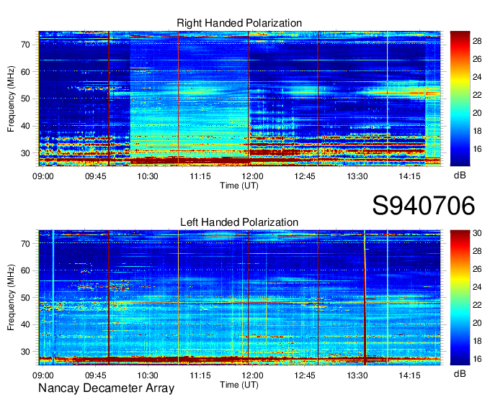Click the 60 MHz tick on the Right Handed plot
This screenshot has width=490, height=397.
26,72
